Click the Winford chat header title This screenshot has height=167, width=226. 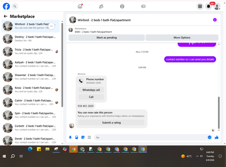tap(104, 20)
